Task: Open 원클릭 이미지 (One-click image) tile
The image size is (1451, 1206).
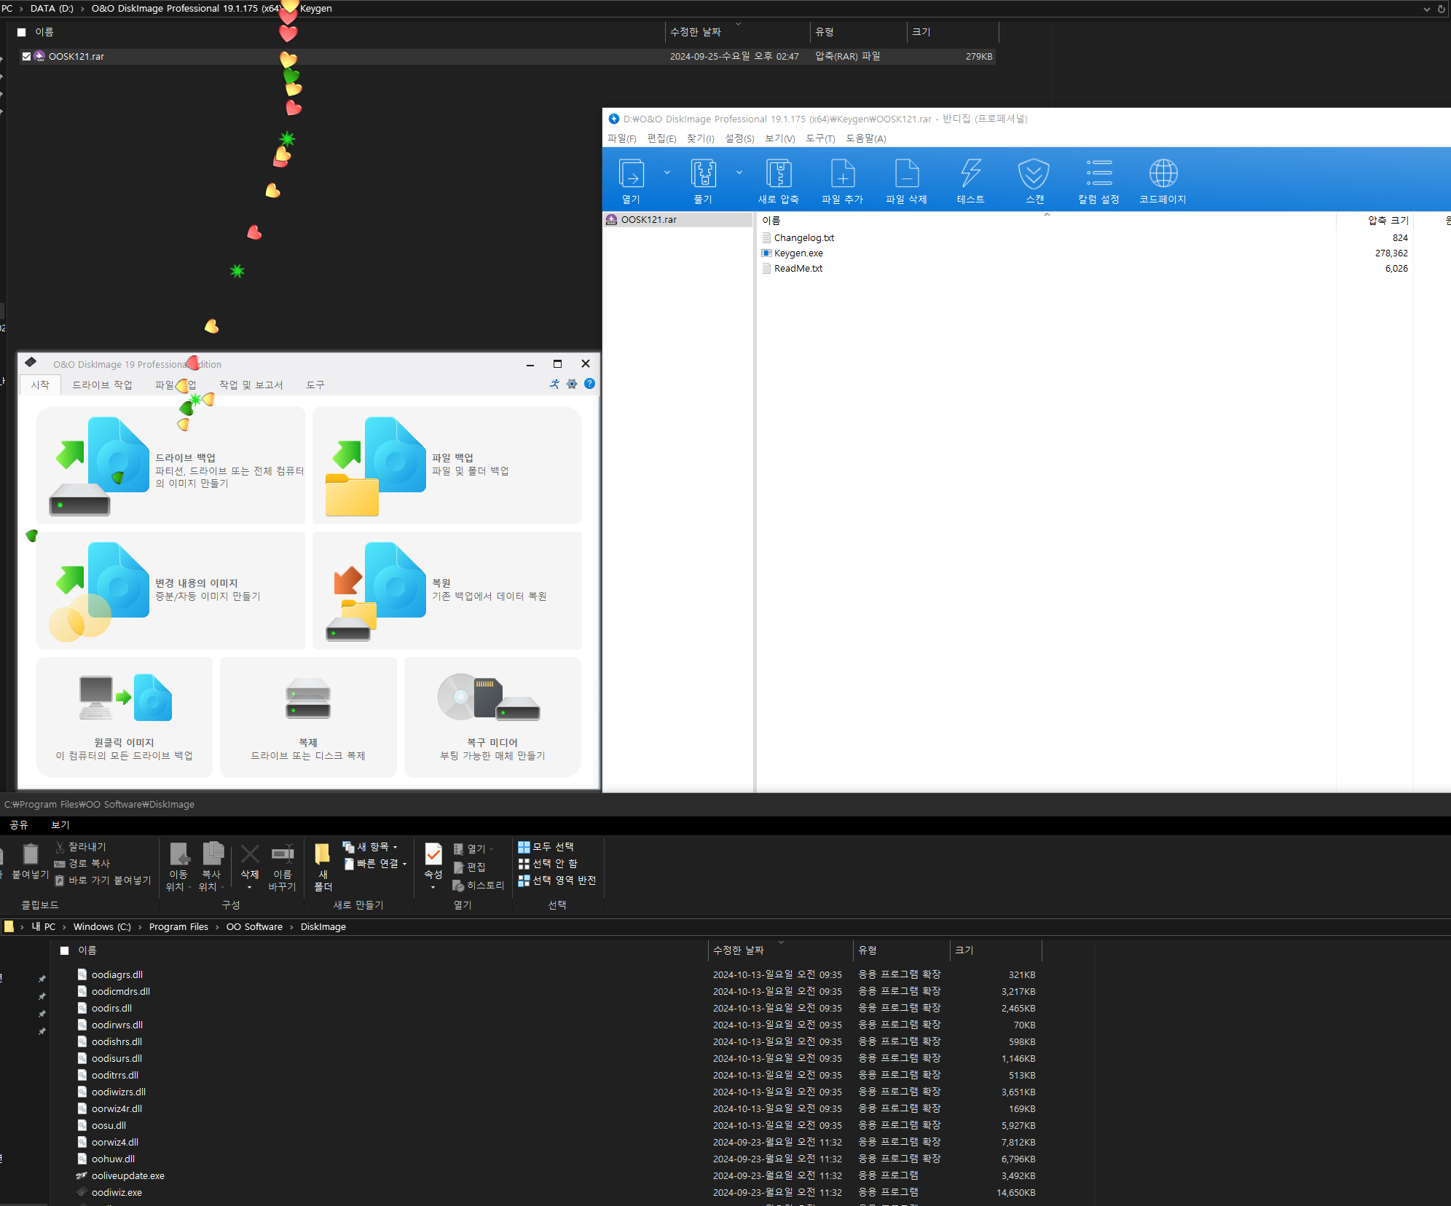Action: [125, 717]
